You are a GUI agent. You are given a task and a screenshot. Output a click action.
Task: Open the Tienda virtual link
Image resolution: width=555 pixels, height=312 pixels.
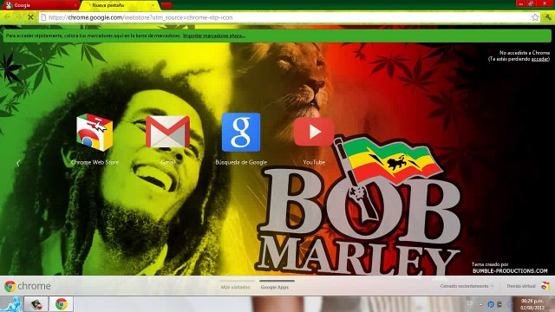521,286
